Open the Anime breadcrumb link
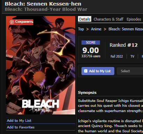Image resolution: width=143 pixels, height=134 pixels. tap(96, 29)
